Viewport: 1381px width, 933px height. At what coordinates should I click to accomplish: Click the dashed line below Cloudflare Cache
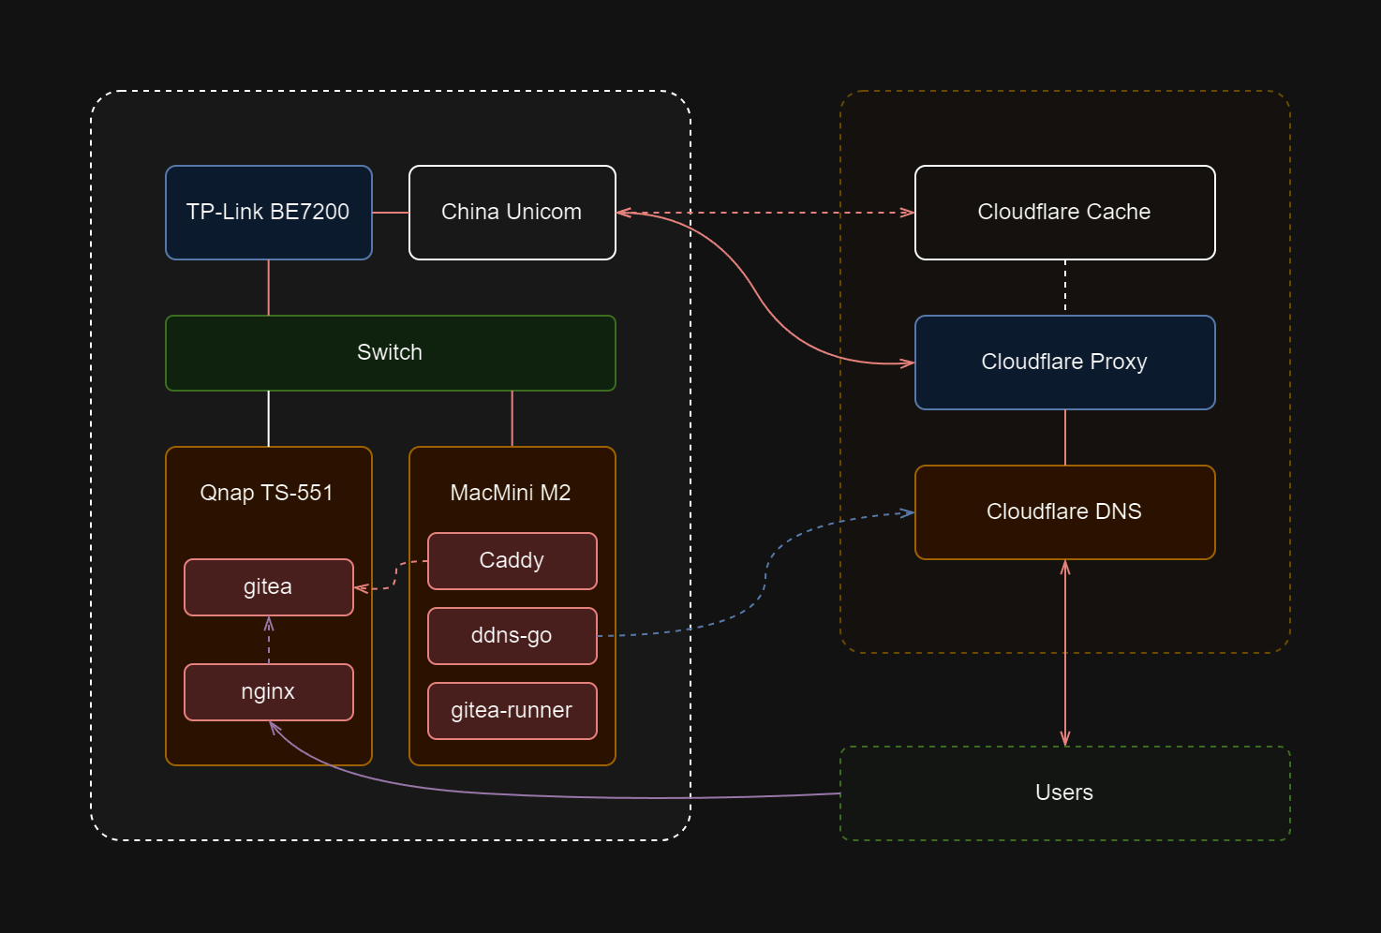click(x=1065, y=287)
